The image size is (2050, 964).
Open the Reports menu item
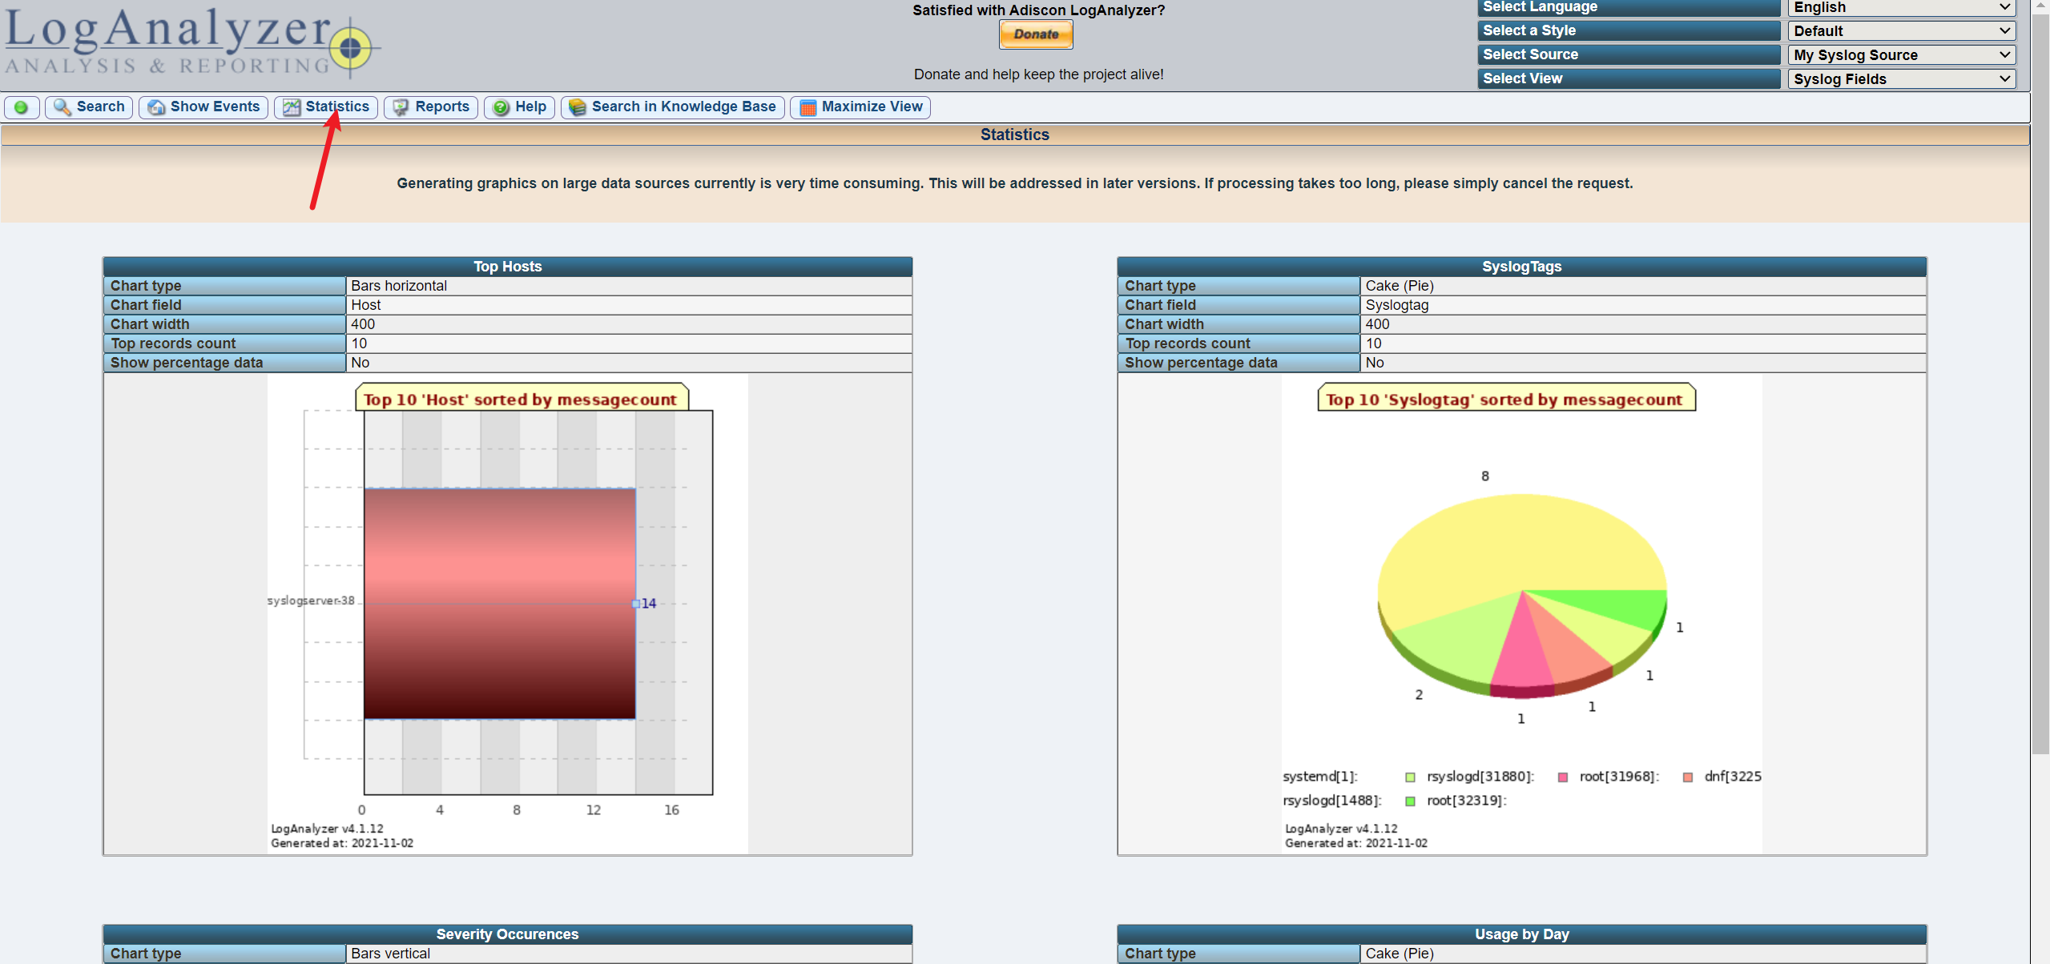coord(441,107)
